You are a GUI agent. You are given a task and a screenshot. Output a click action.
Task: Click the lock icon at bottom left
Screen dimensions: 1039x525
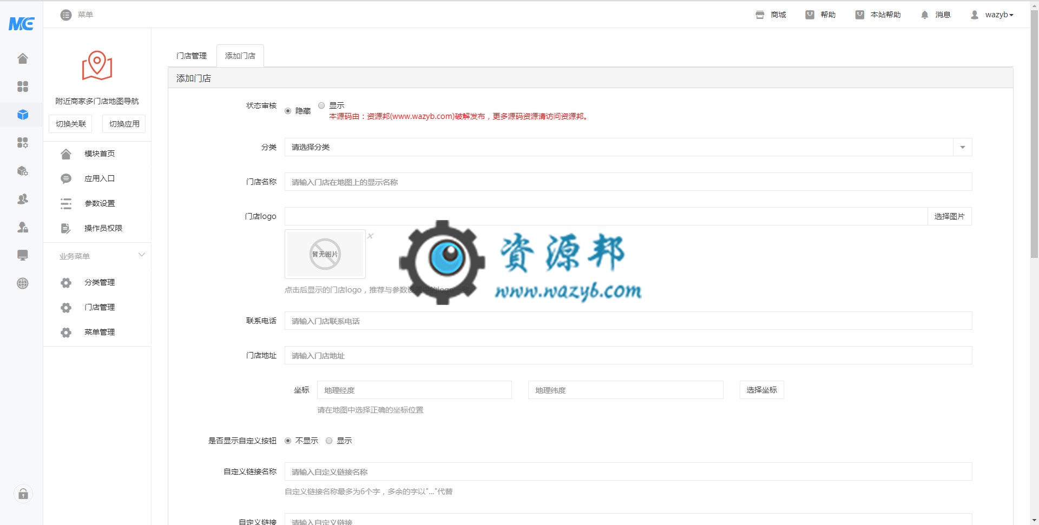pos(23,494)
